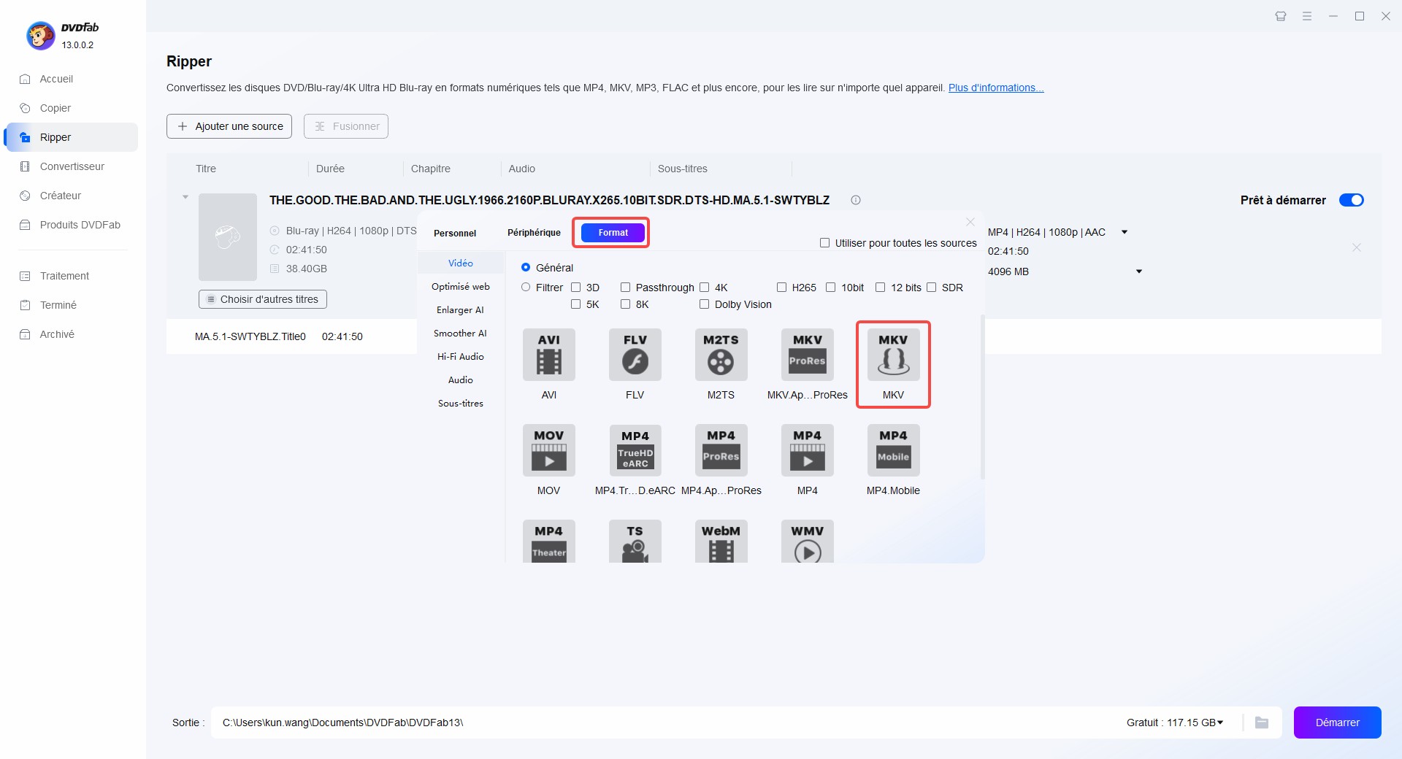Select the plain MKV format icon
Image resolution: width=1402 pixels, height=759 pixels.
[x=893, y=355]
